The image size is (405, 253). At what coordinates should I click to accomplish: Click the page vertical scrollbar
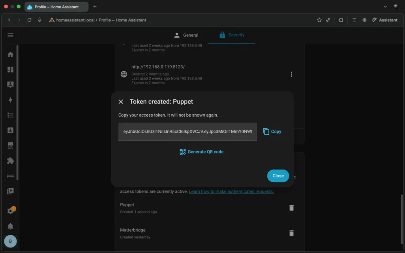click(402, 219)
